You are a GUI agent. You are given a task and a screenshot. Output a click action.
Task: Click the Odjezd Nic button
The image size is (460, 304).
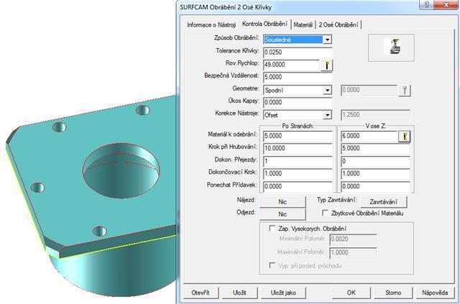point(282,214)
